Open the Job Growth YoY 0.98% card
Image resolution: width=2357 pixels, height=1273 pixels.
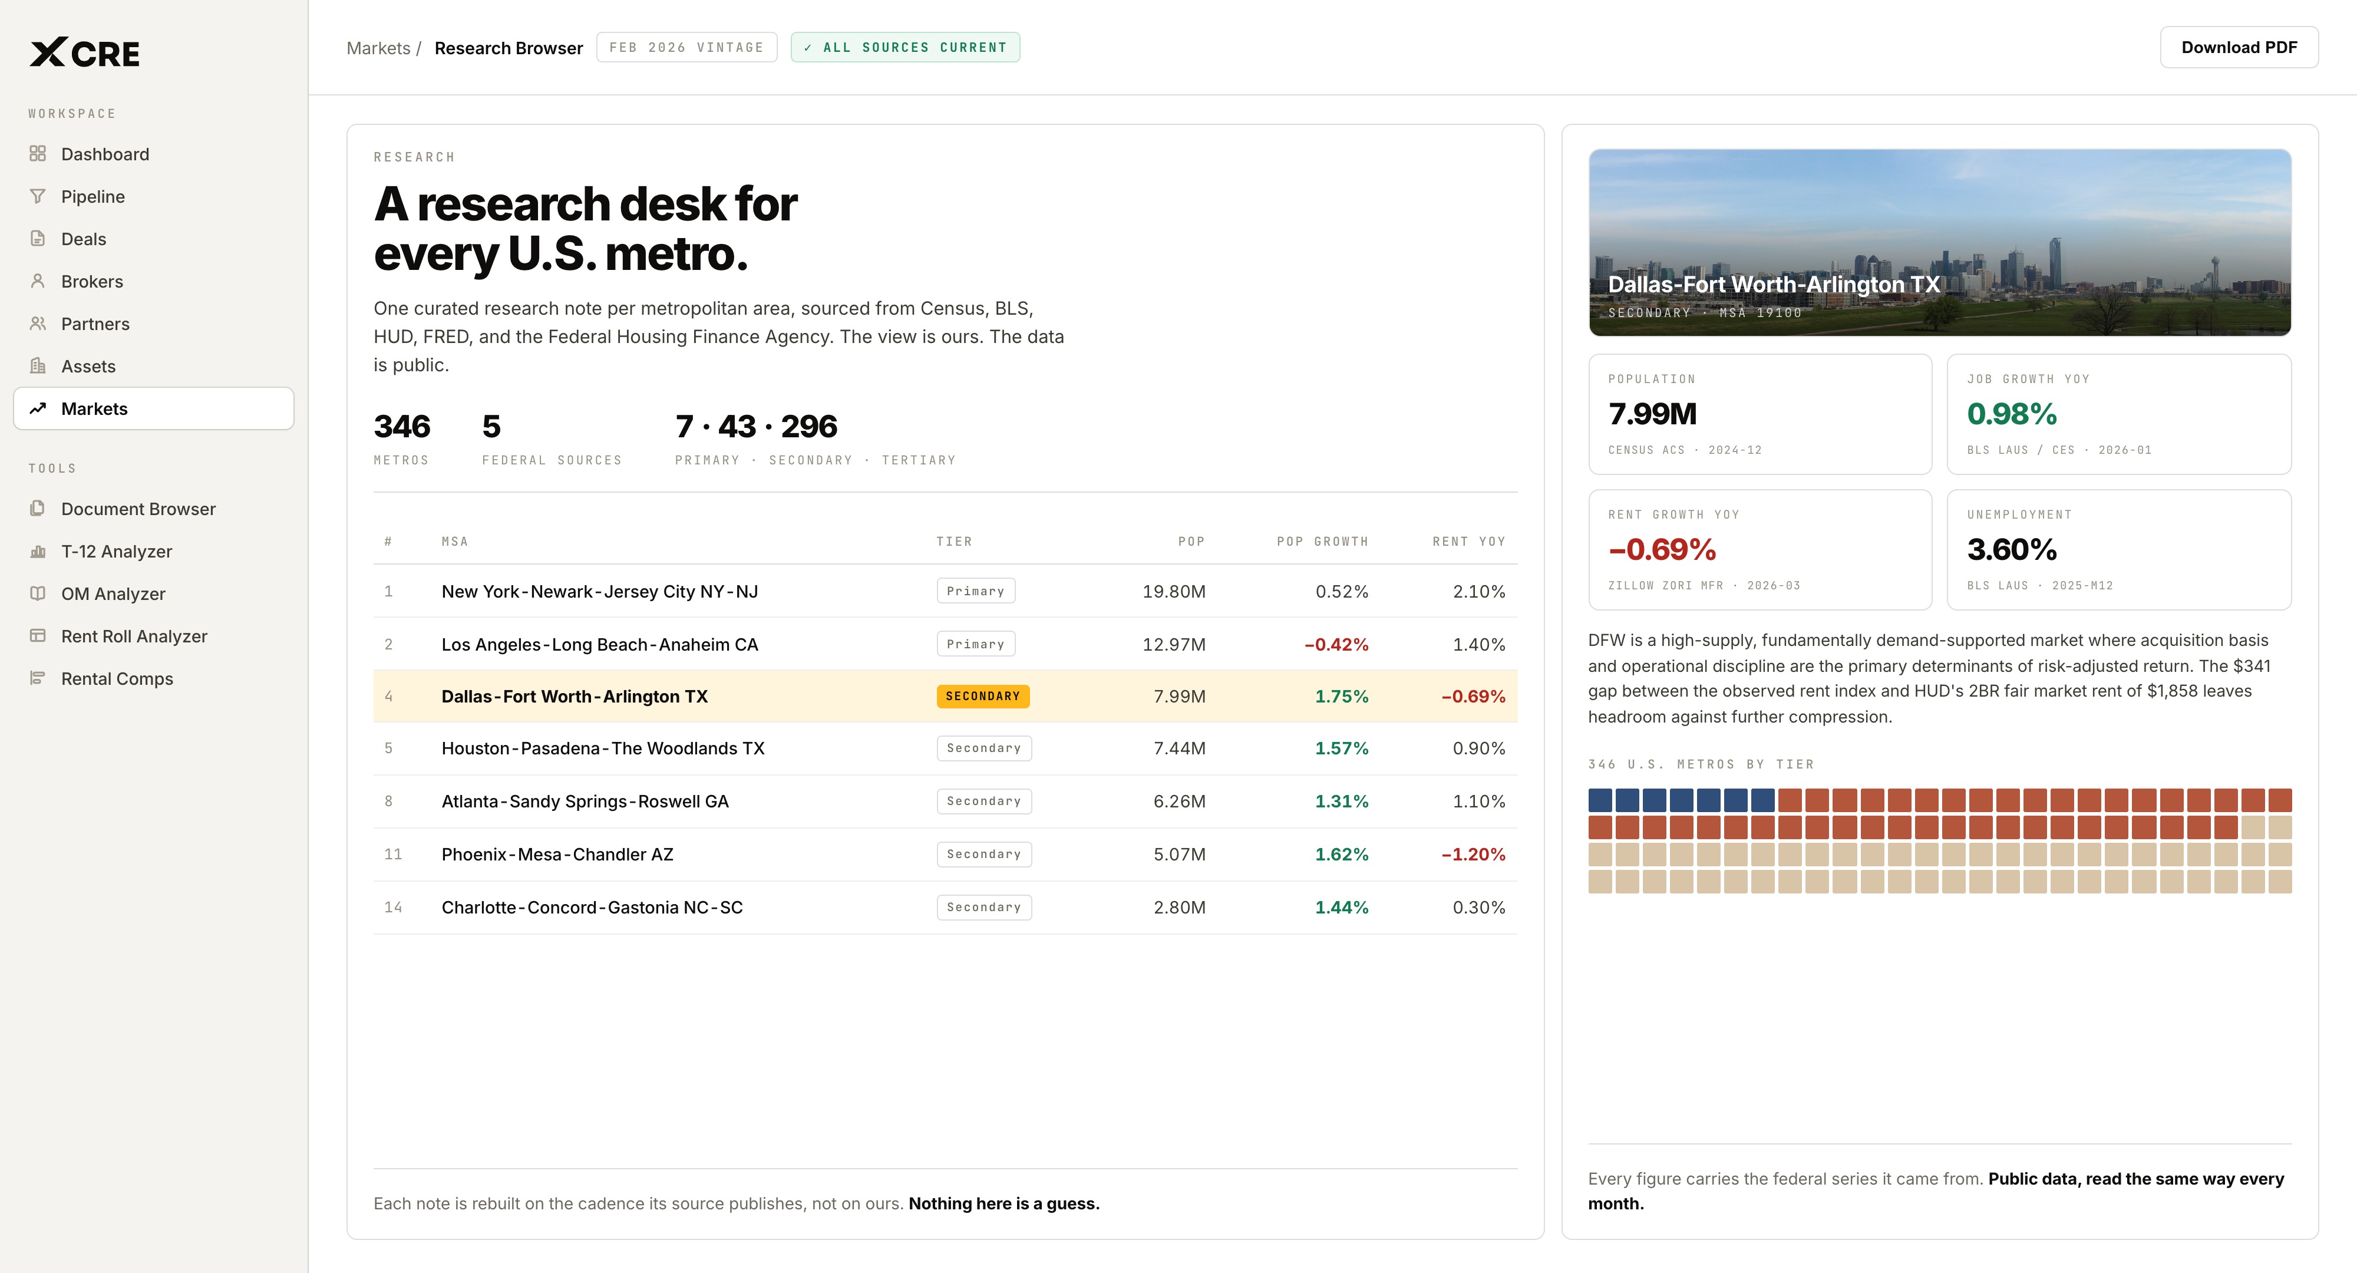2119,414
